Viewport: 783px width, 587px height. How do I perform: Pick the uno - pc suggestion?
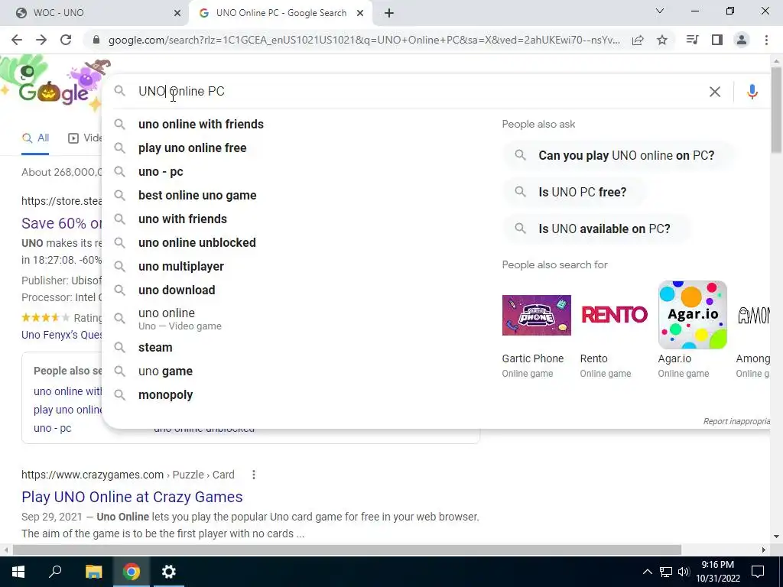[161, 172]
